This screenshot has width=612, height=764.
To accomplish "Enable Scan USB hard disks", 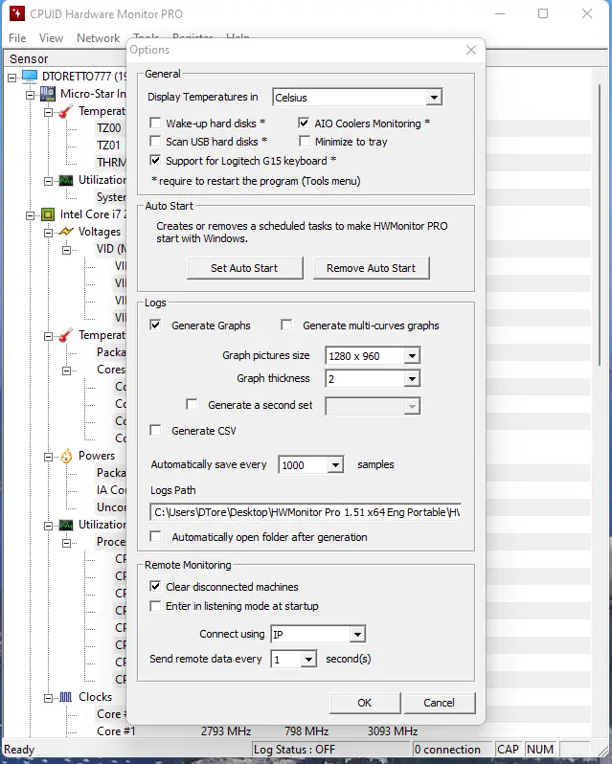I will coord(155,142).
